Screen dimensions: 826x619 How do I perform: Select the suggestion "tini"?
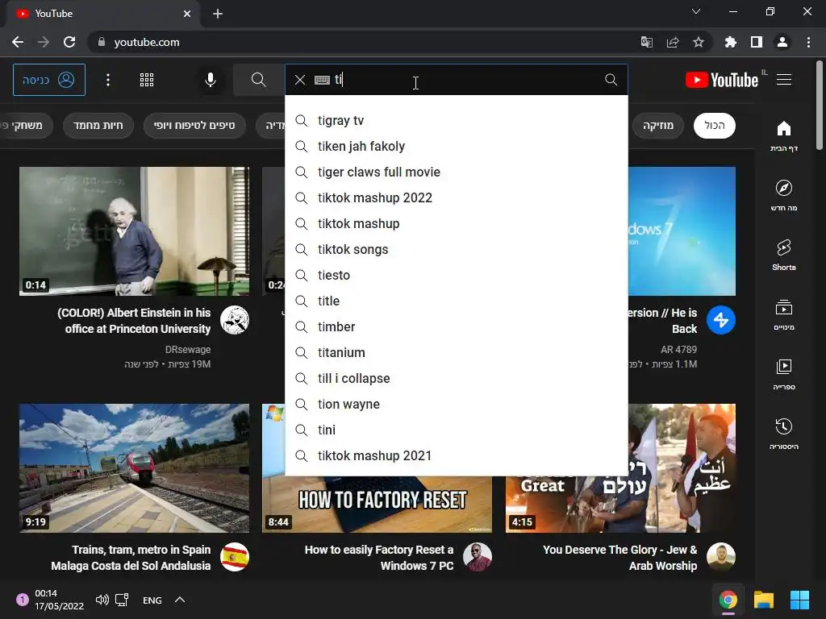(x=457, y=430)
